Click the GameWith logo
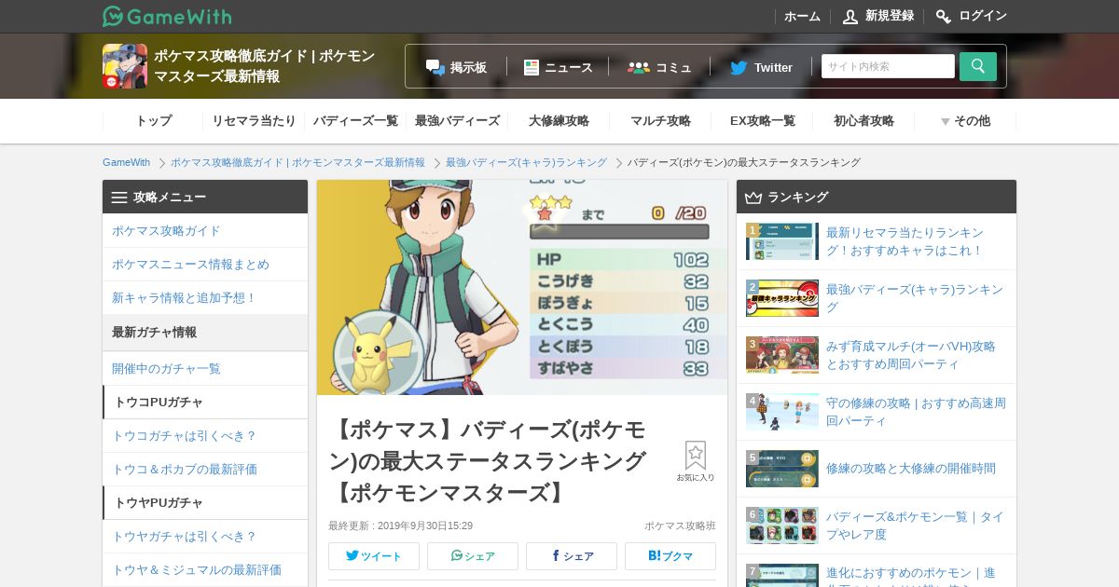This screenshot has height=587, width=1119. point(167,16)
